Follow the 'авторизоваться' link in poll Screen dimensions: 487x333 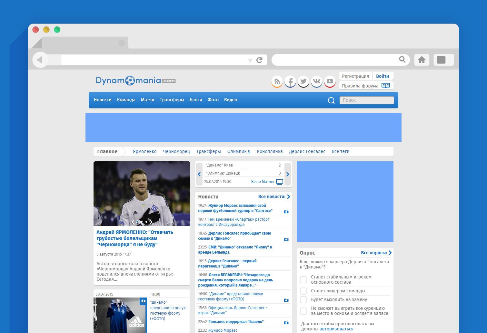point(336,329)
